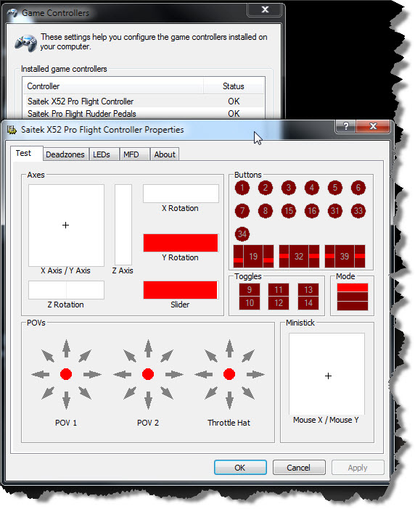
Task: Click the Apply button
Action: tap(358, 468)
